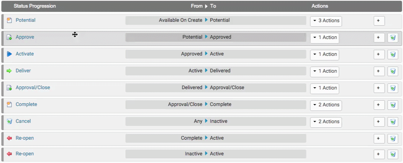Open the Approval/Close status link

pos(33,88)
